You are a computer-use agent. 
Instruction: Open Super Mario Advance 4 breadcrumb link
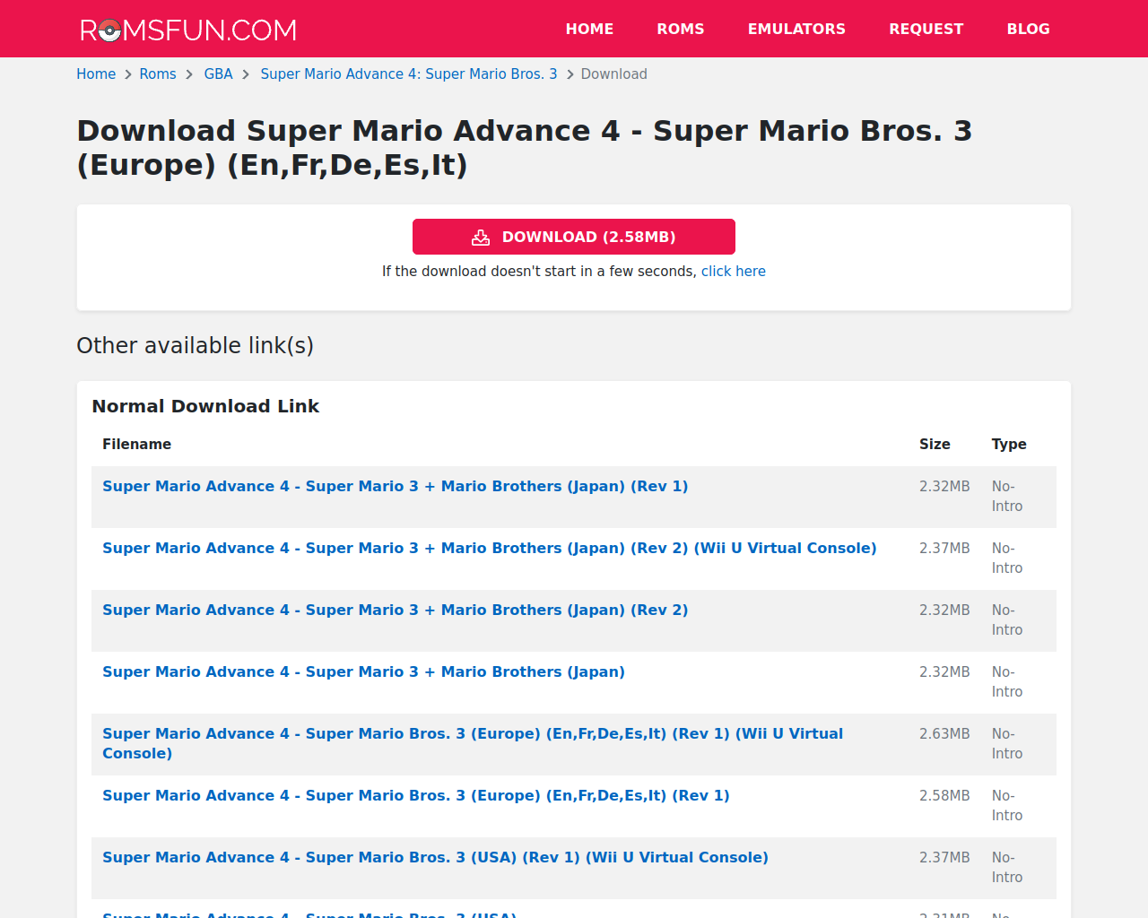click(x=409, y=74)
